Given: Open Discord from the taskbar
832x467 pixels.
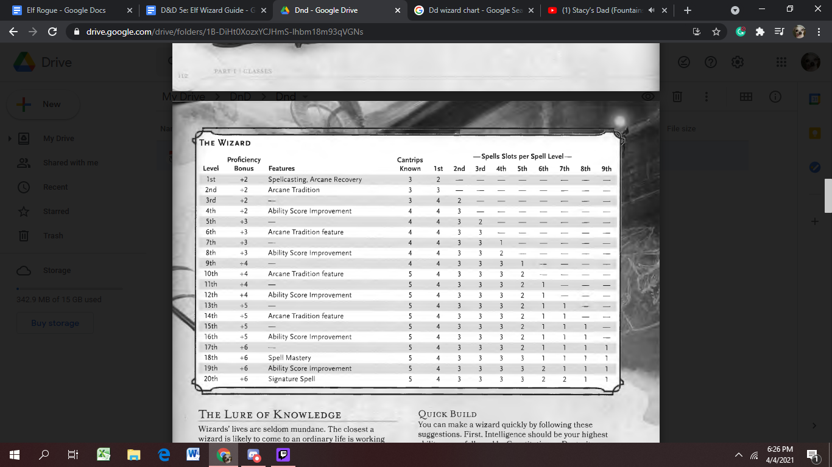Looking at the screenshot, I should [253, 454].
